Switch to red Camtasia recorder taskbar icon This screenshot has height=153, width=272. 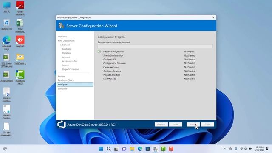coord(171,149)
